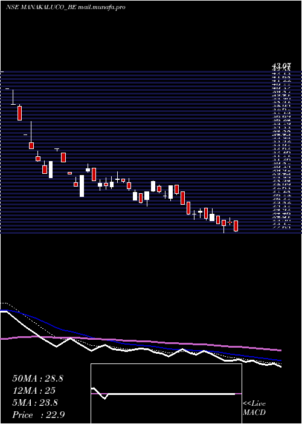Screen dimensions: 302x424
Task: Click the last red candlestick on the chart
Action: tap(236, 226)
